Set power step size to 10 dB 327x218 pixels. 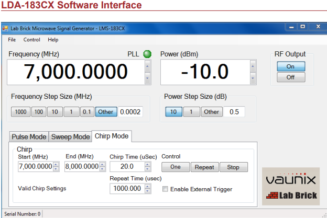pyautogui.click(x=173, y=112)
